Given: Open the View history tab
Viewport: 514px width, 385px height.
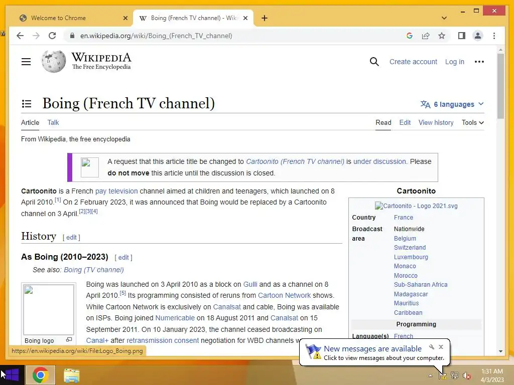Looking at the screenshot, I should [x=436, y=122].
